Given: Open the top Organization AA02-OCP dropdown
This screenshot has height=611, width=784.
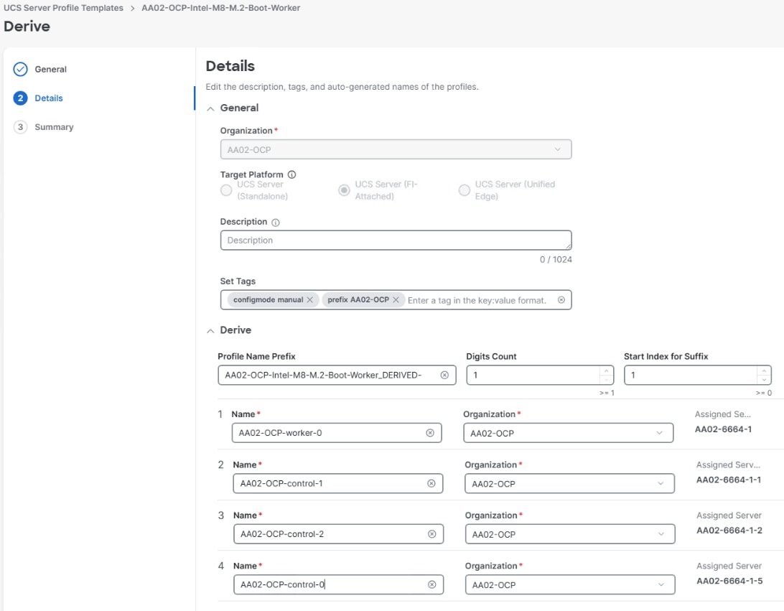Looking at the screenshot, I should click(x=396, y=149).
